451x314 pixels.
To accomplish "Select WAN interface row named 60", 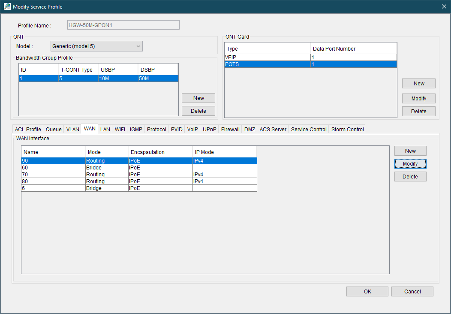I will click(x=53, y=168).
